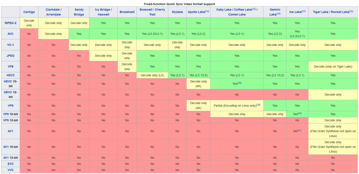359x174 pixels.
Task: Click footnote 39 after Encoding on Linux only
Action: pyautogui.click(x=258, y=105)
